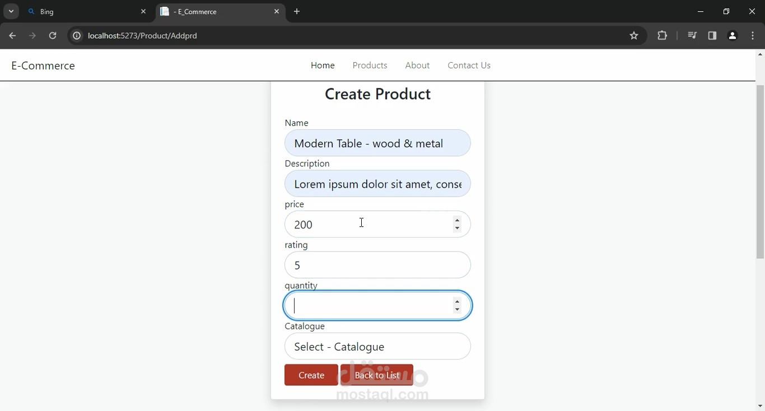This screenshot has width=765, height=411.
Task: Open tab search dropdown arrow
Action: tap(11, 12)
